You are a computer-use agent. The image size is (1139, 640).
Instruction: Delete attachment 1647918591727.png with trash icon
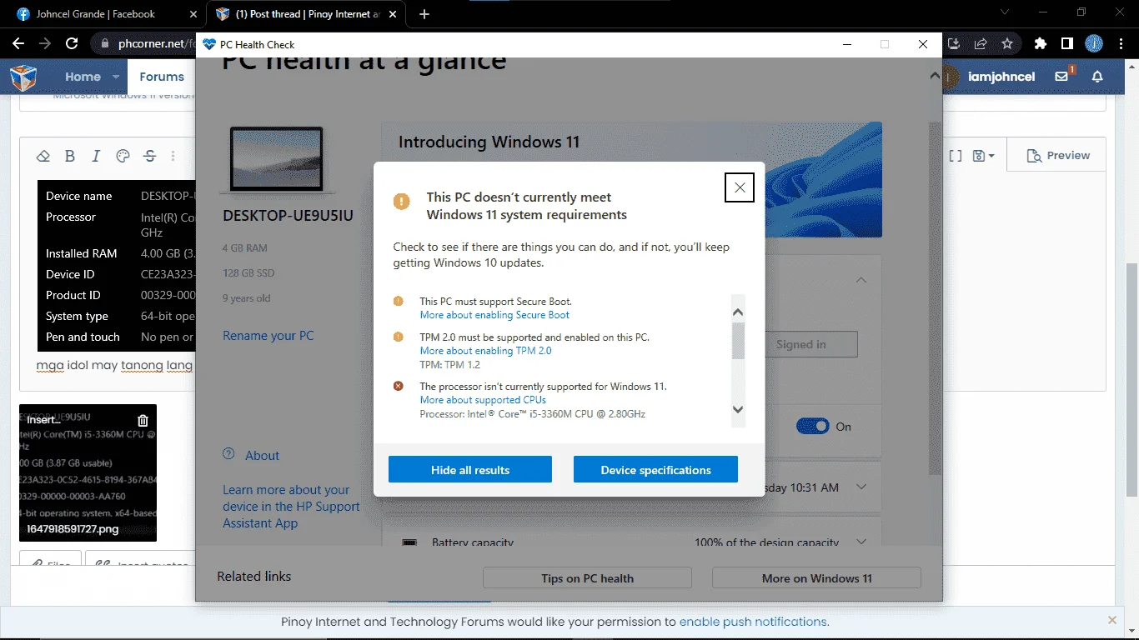coord(143,421)
